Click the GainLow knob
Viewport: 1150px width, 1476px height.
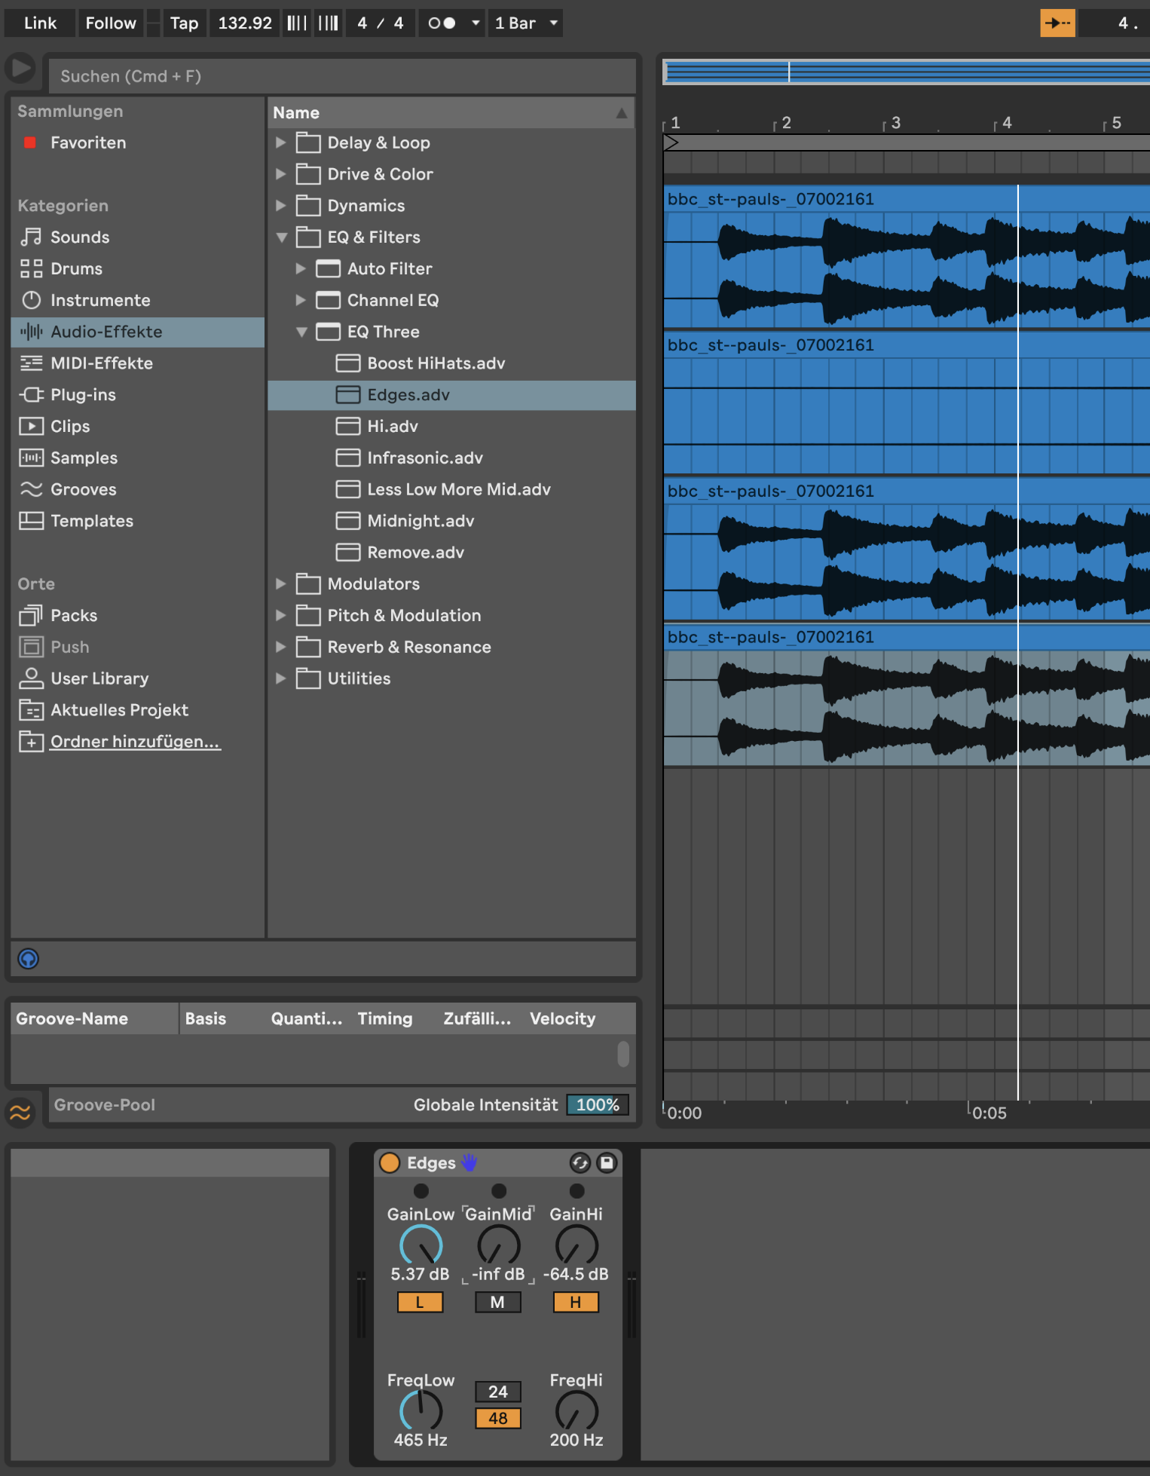pos(421,1245)
